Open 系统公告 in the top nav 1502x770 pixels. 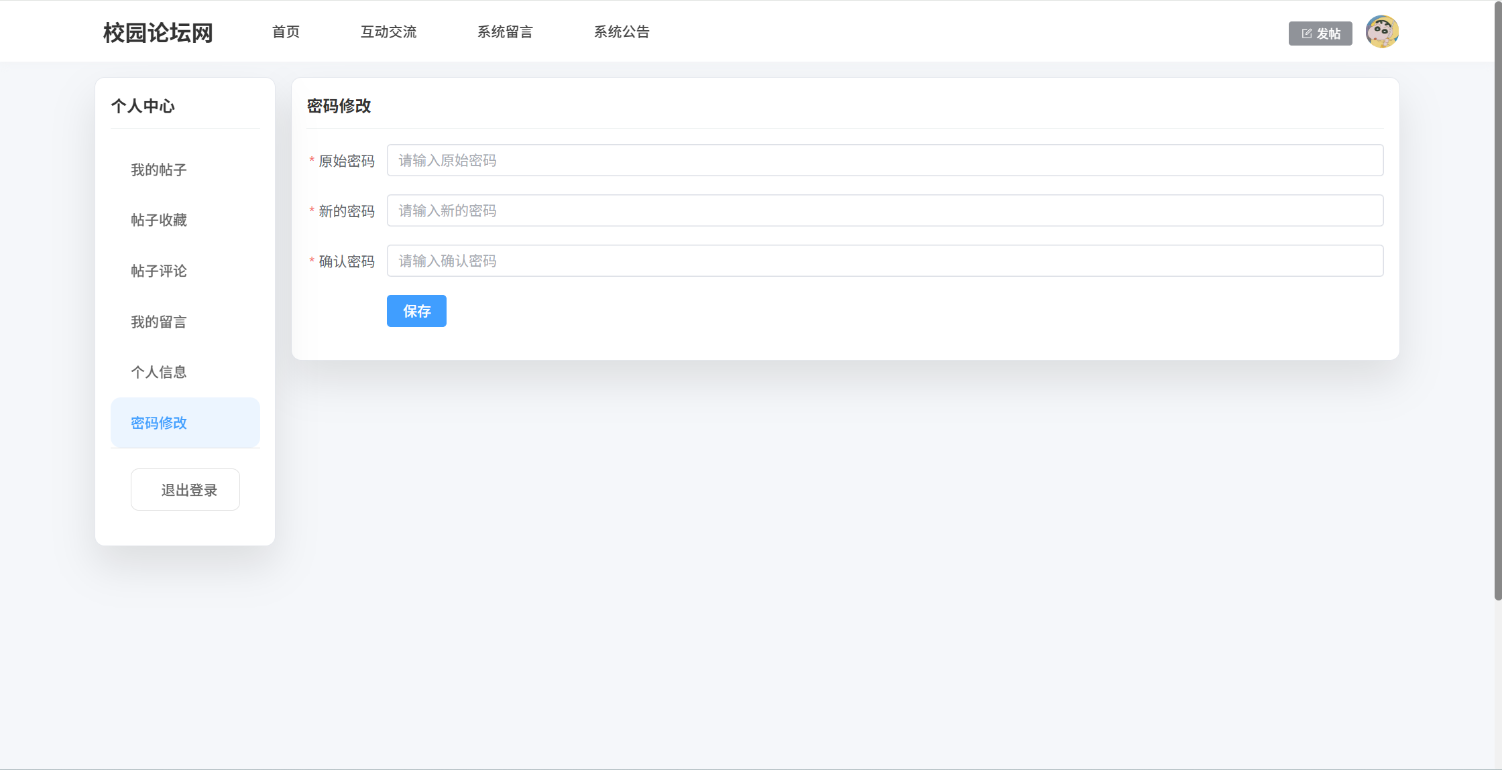tap(622, 31)
